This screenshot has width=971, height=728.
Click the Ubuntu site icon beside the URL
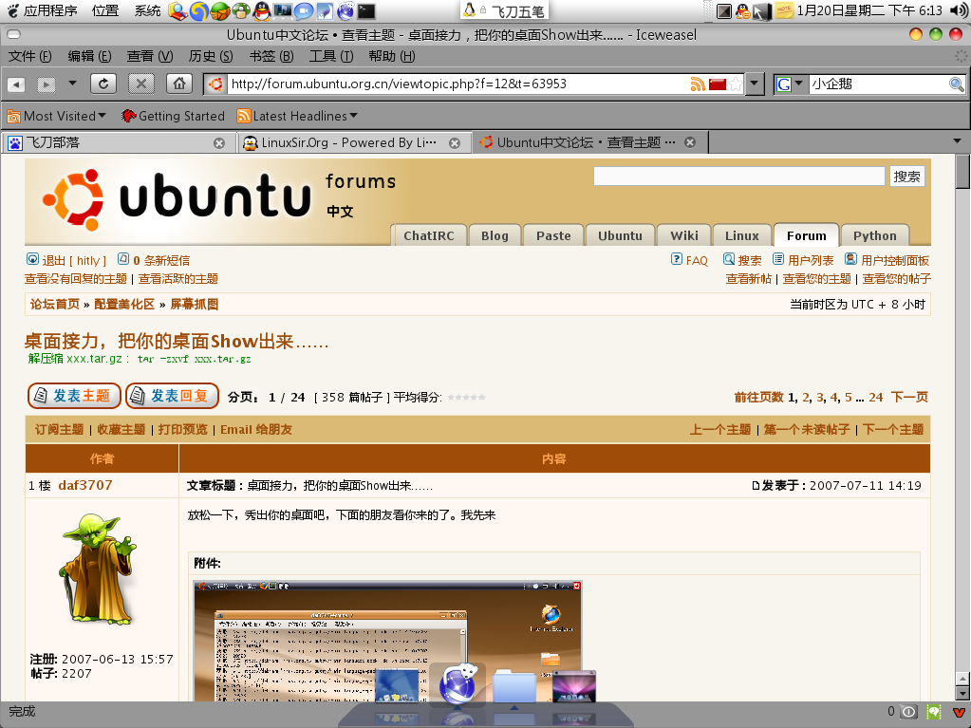tap(215, 84)
